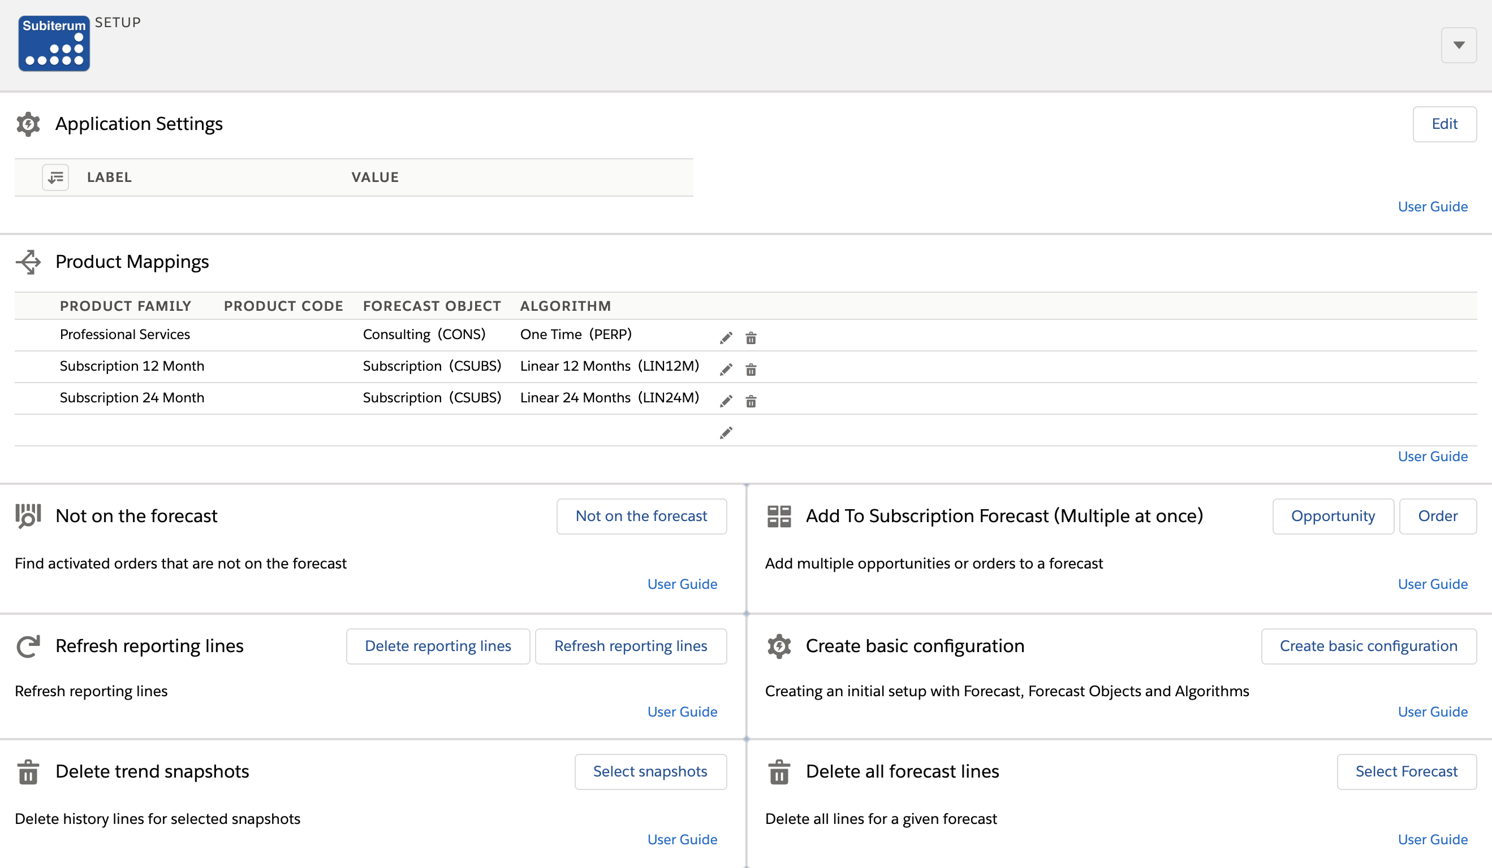This screenshot has width=1492, height=868.
Task: Open Select snapshots for trend deletion
Action: tap(650, 771)
